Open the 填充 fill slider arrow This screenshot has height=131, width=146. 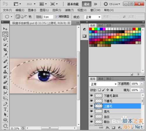point(142,90)
